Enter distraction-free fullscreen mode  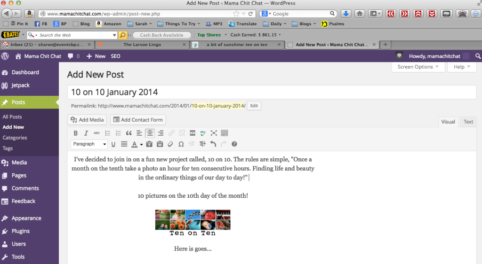coord(214,133)
